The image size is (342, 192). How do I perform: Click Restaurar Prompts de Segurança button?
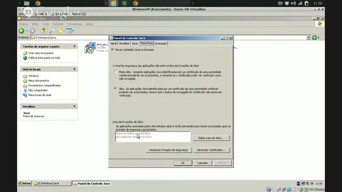(x=168, y=150)
